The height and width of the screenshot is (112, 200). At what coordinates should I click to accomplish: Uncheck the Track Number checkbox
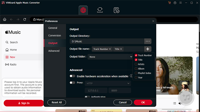coord(136,55)
